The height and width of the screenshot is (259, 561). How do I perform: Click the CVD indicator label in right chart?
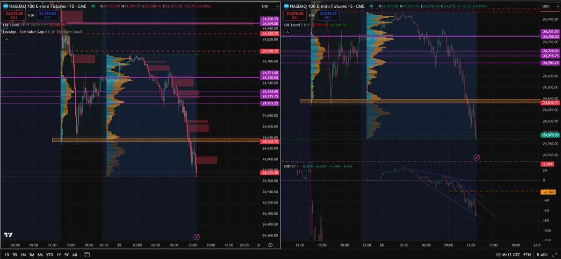point(287,166)
